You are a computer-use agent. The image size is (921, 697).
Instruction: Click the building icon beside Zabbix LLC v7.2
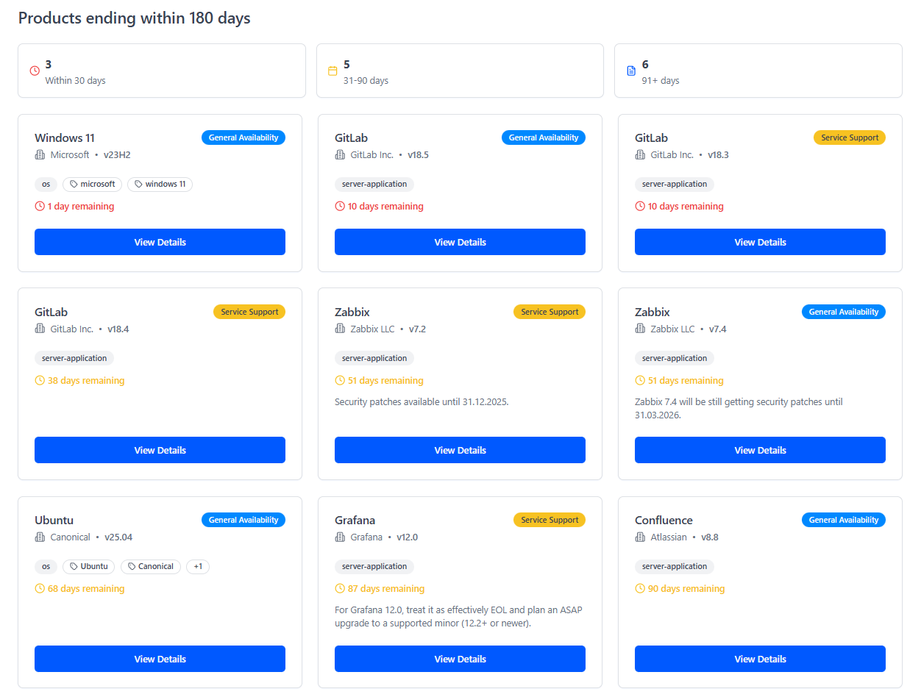click(339, 329)
